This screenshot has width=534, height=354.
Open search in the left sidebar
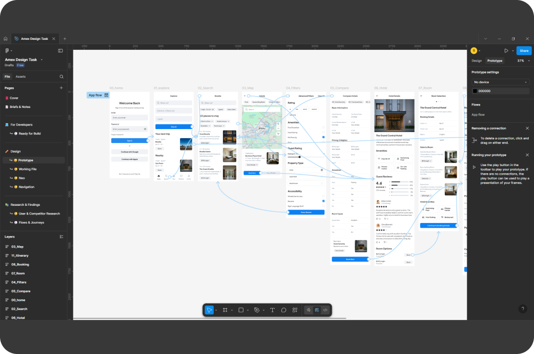point(61,76)
